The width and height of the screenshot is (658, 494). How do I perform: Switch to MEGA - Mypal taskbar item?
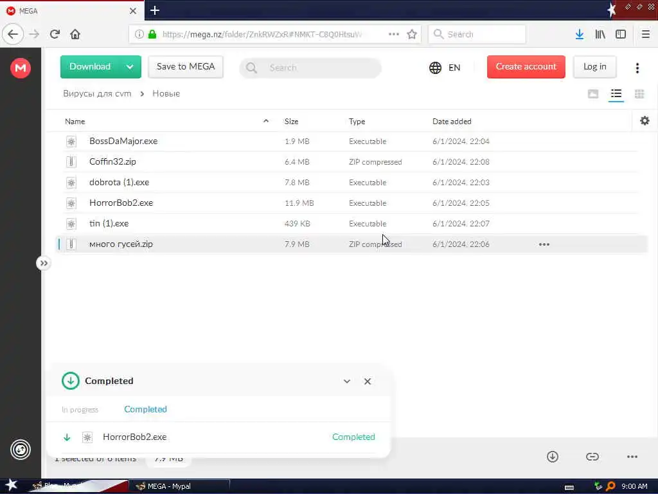(x=179, y=486)
